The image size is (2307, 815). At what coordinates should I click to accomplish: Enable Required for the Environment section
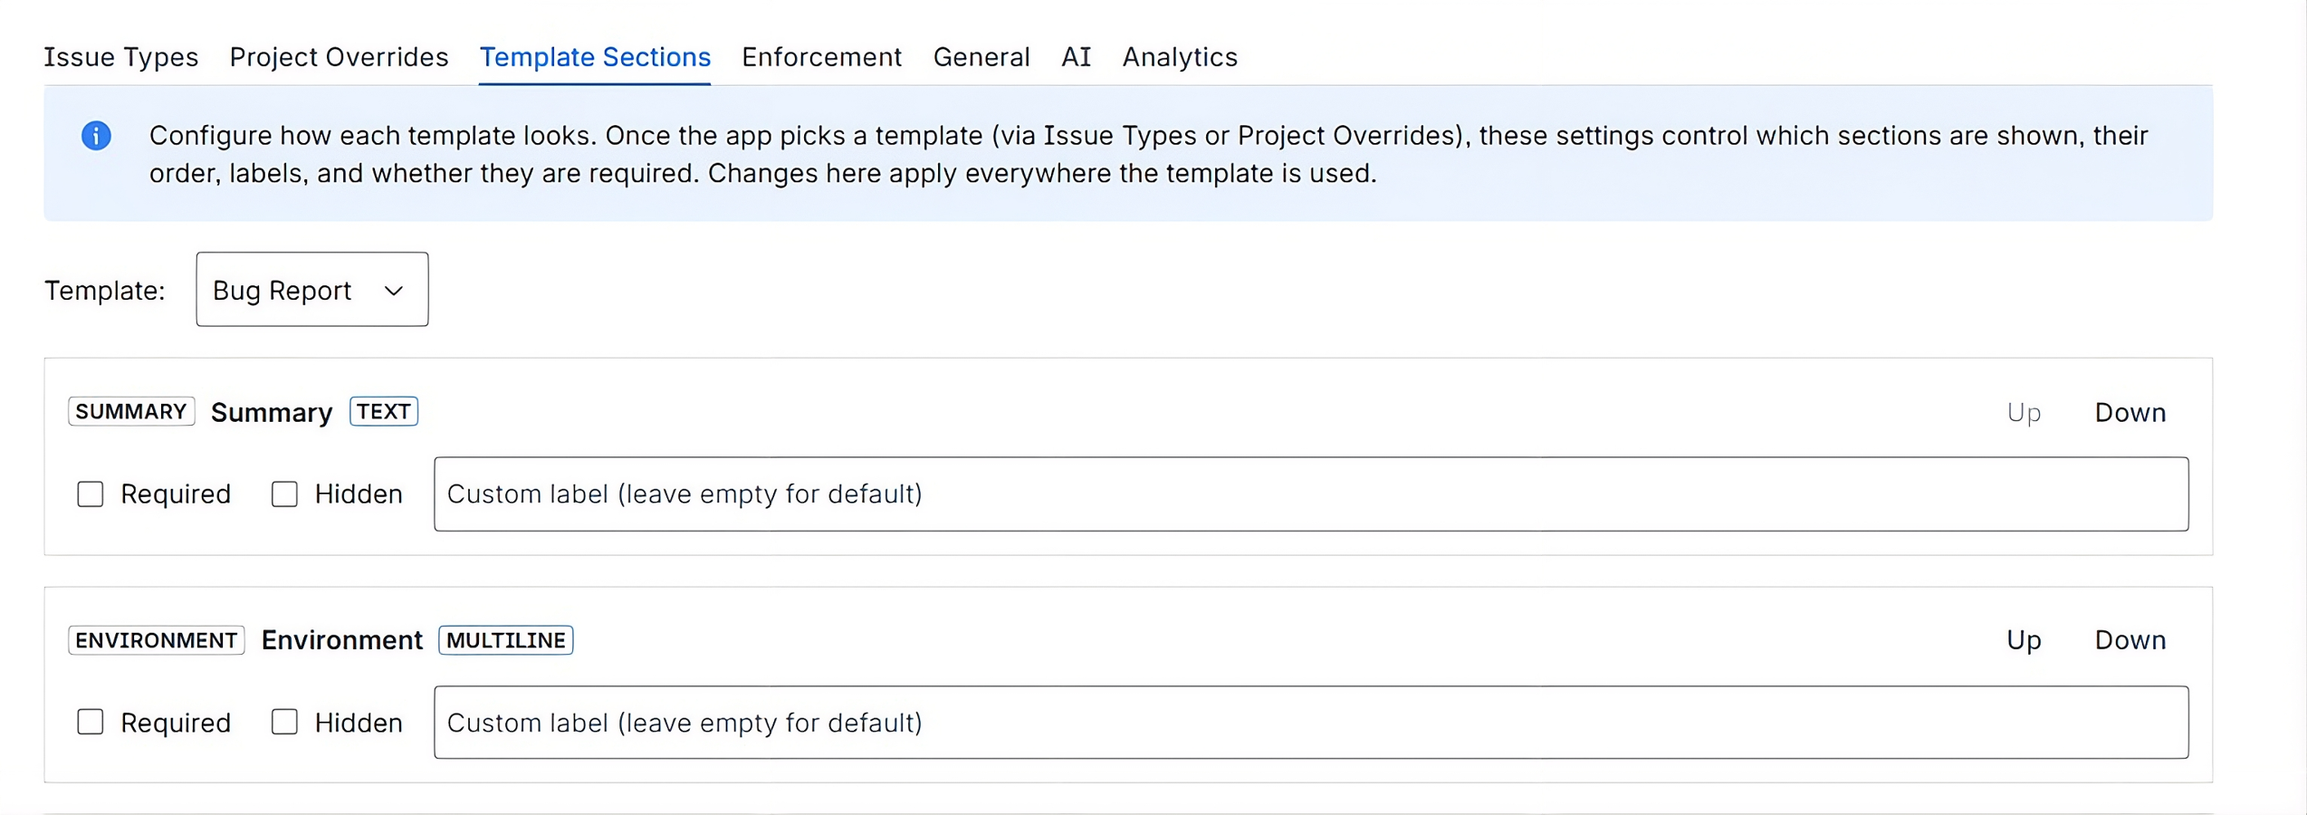click(90, 723)
